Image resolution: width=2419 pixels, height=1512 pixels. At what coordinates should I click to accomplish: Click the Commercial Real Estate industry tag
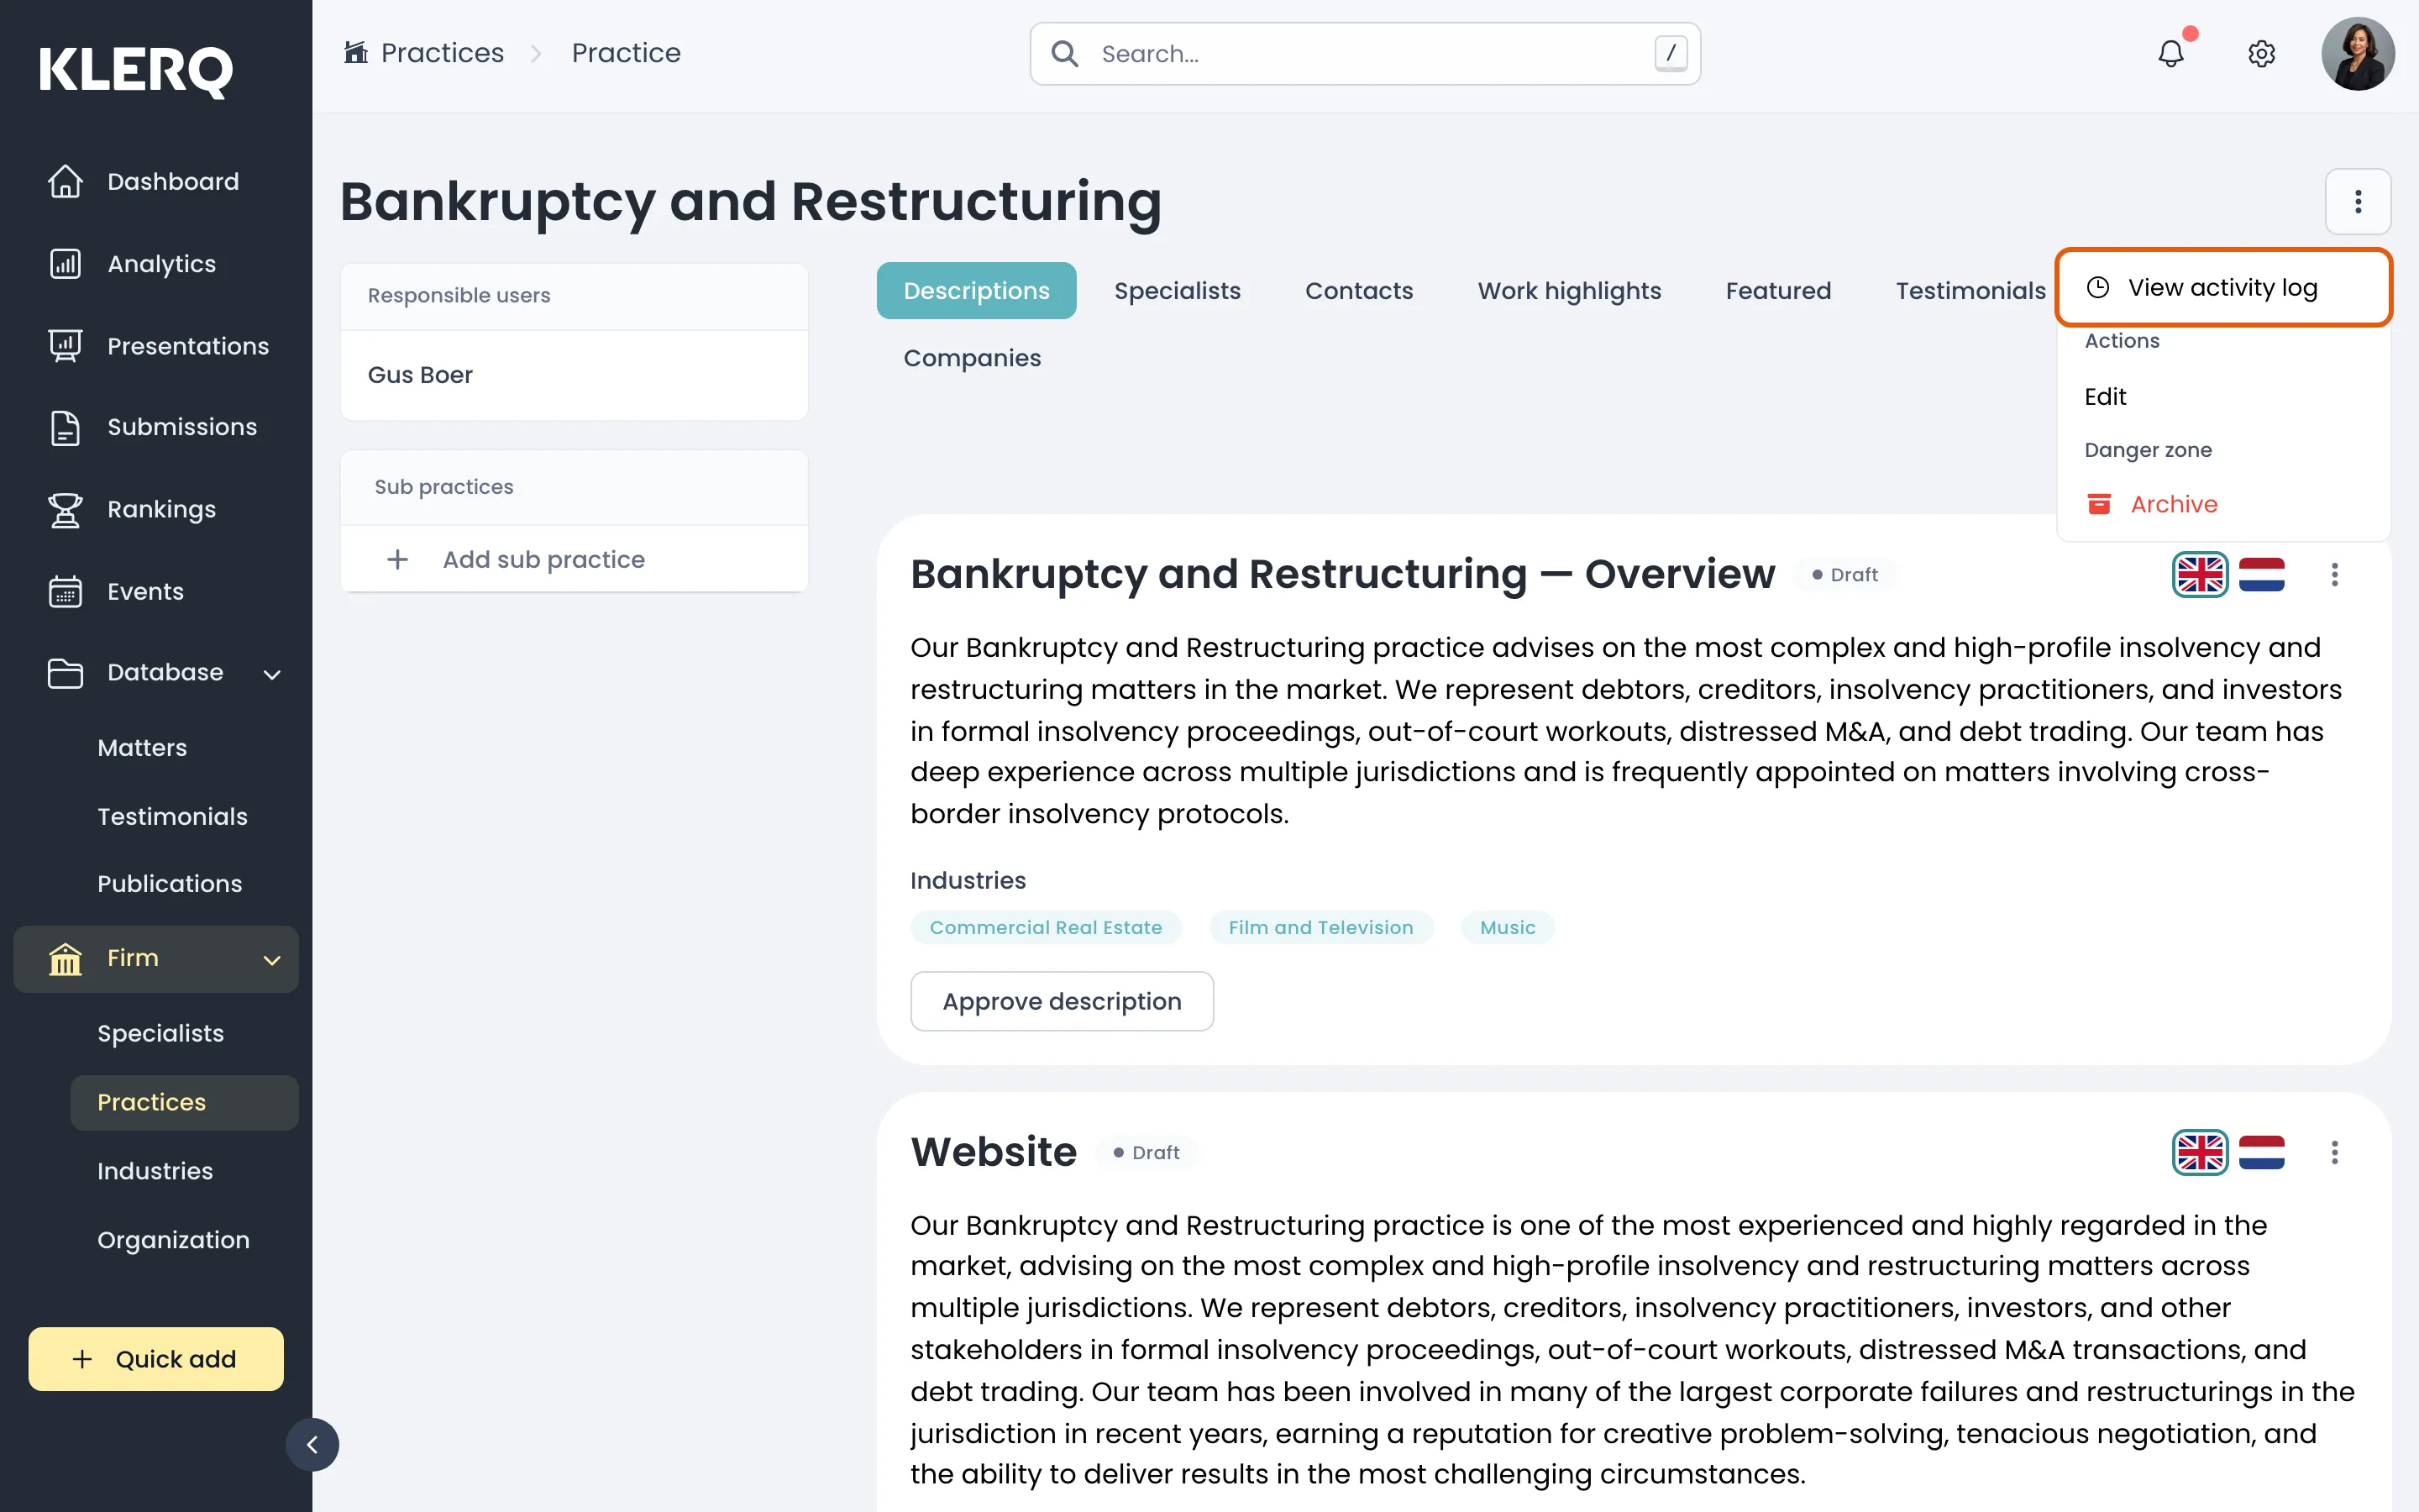tap(1046, 927)
